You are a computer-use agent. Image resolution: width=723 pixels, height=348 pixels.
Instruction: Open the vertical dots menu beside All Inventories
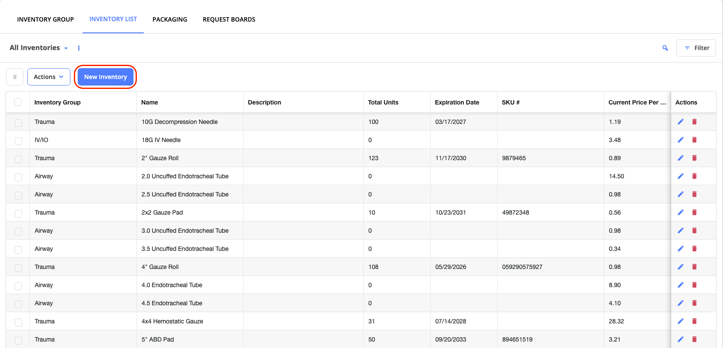click(79, 48)
